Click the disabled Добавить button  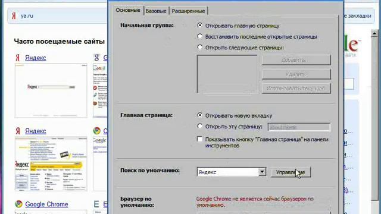tap(296, 59)
